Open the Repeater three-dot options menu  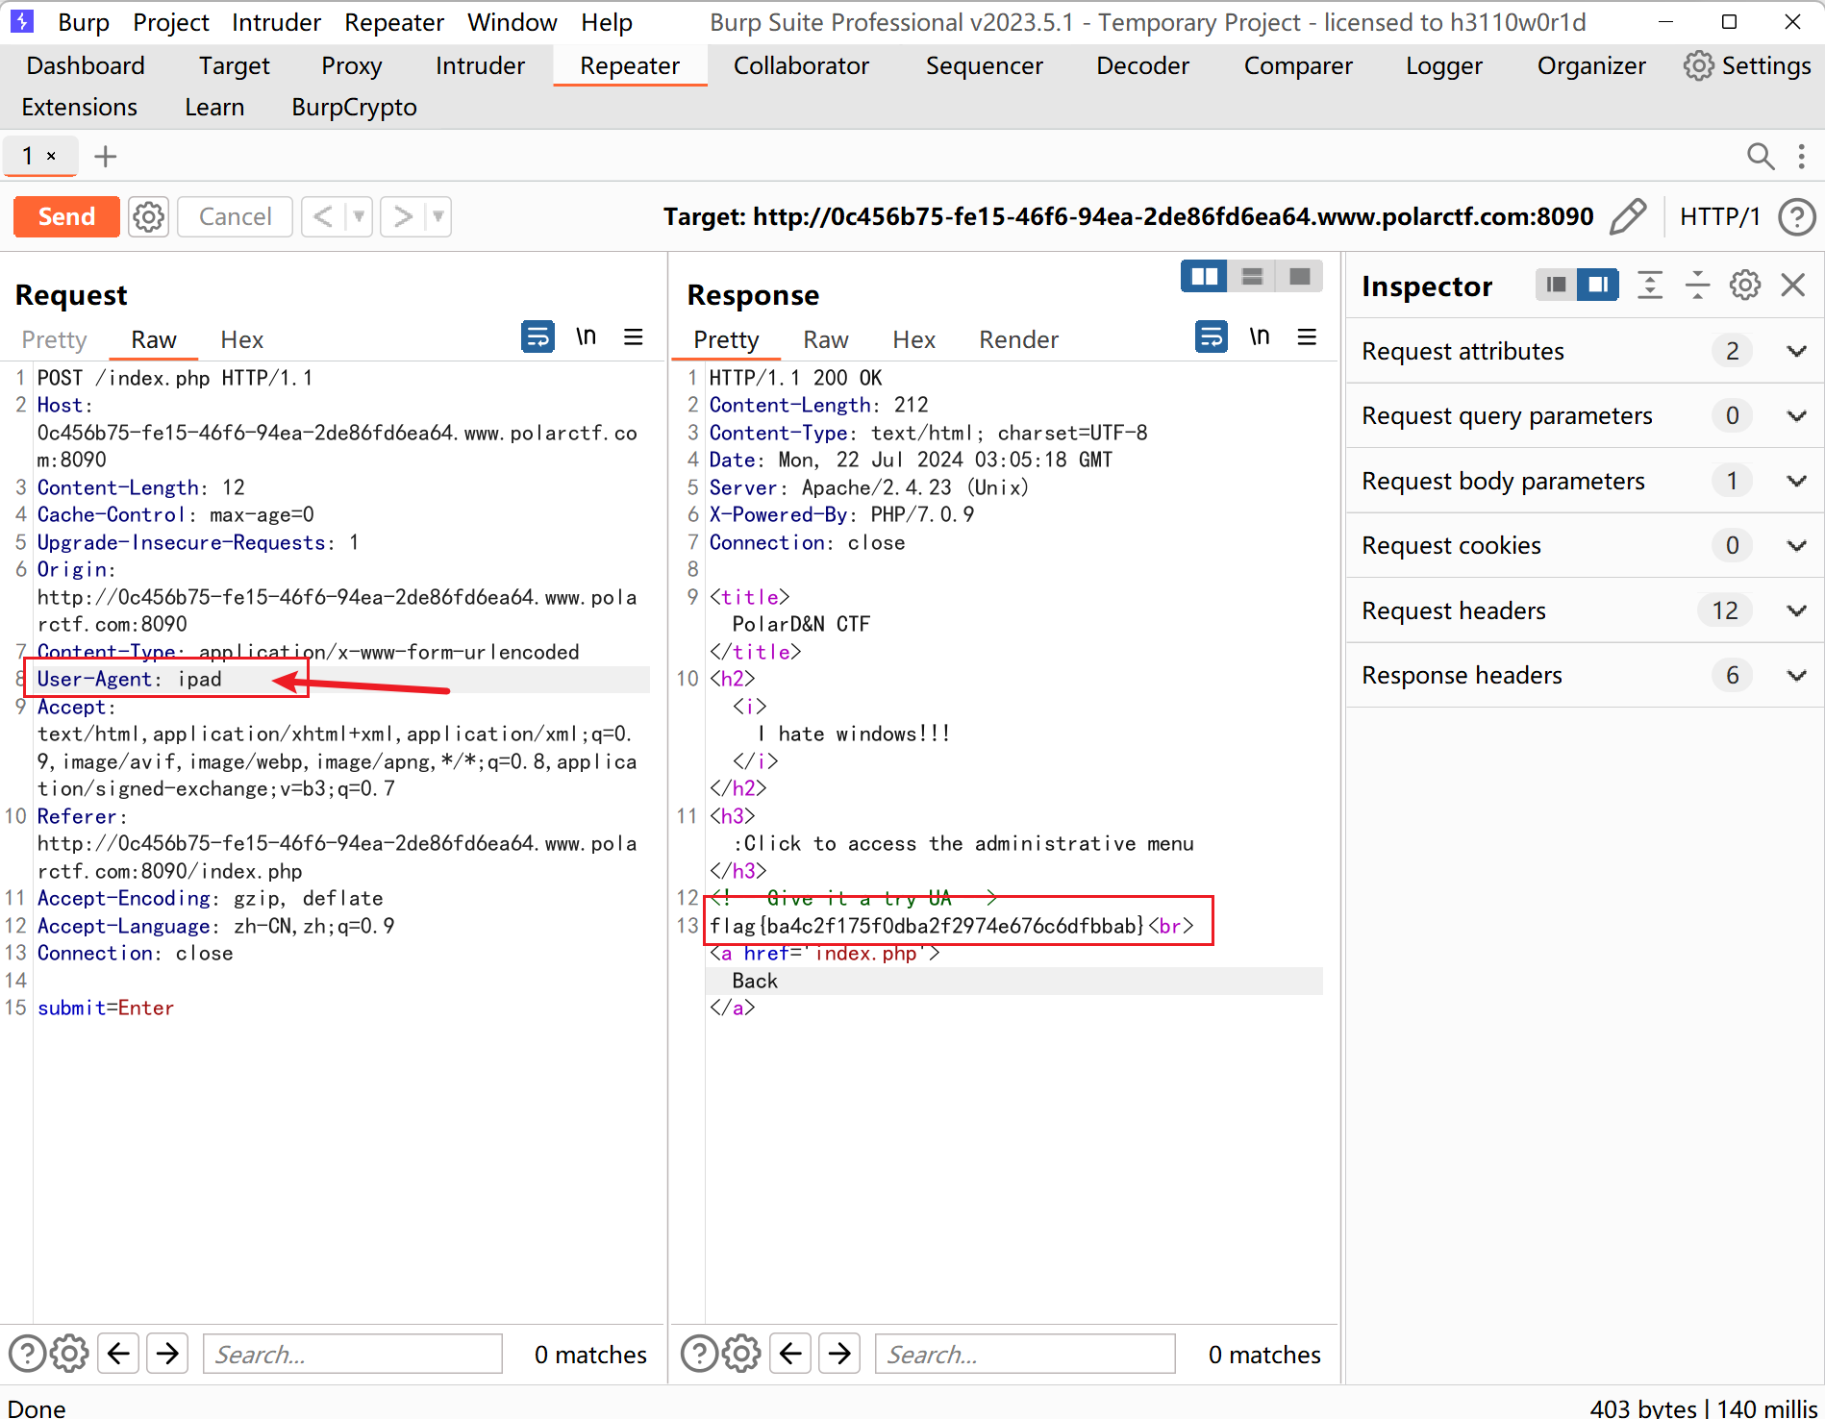[x=1802, y=156]
